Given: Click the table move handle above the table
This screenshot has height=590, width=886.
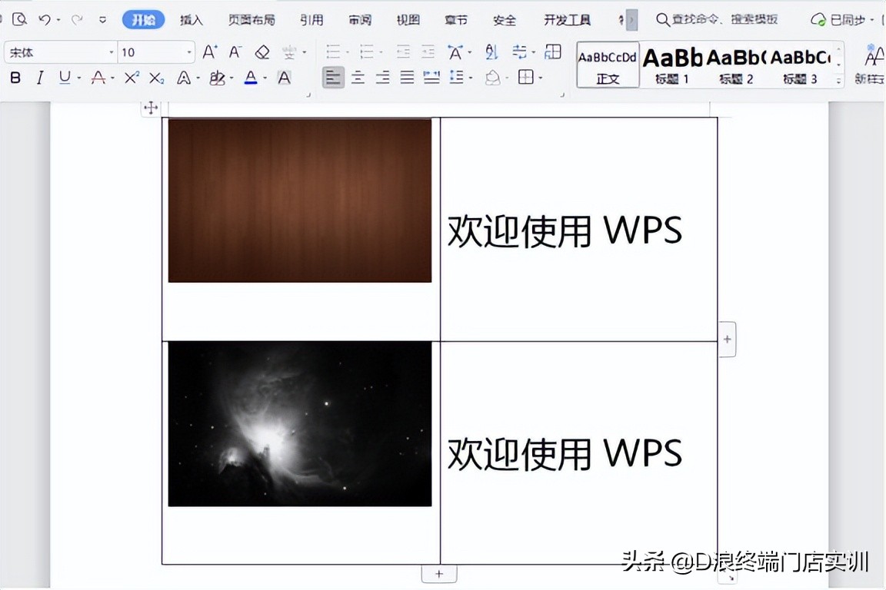Looking at the screenshot, I should 151,108.
